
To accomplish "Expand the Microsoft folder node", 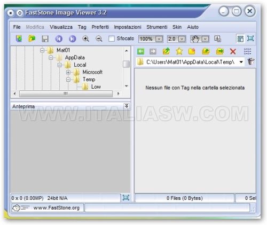I will point(68,72).
